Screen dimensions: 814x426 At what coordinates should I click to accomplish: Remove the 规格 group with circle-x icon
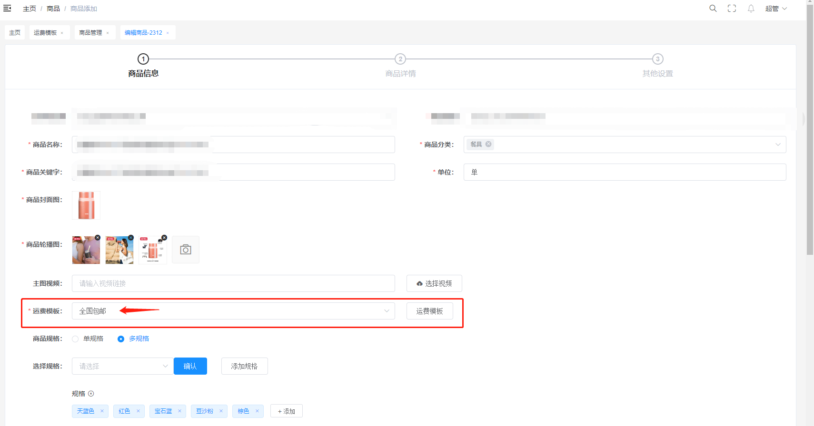tap(91, 394)
